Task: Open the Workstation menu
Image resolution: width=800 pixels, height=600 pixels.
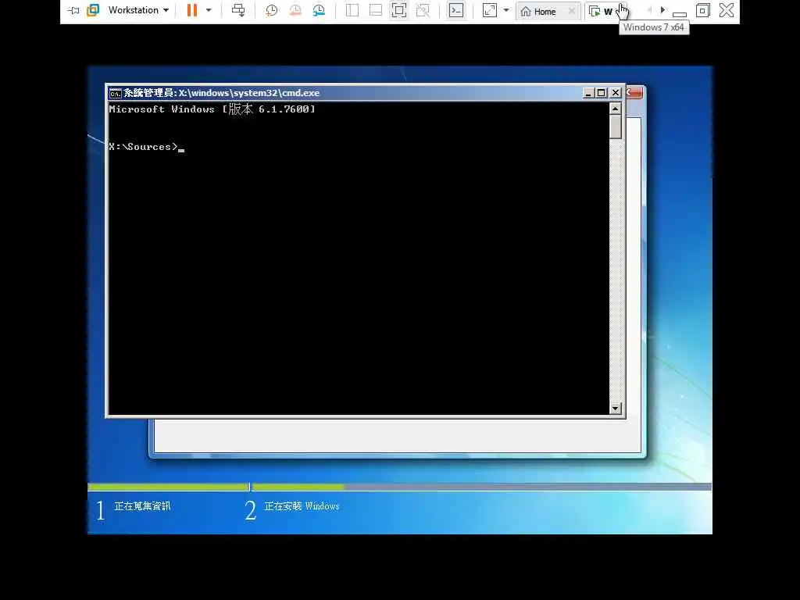Action: [x=138, y=10]
